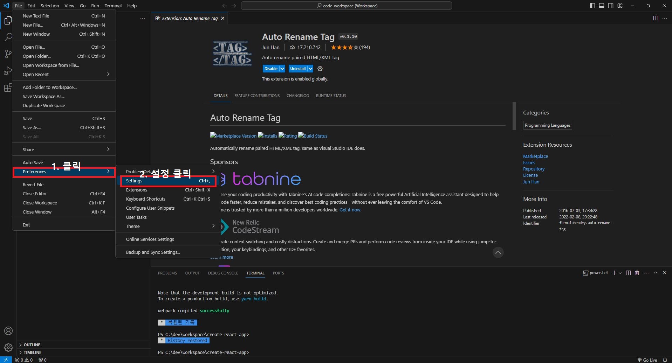Toggle the bottom panel layout icon

pos(602,6)
